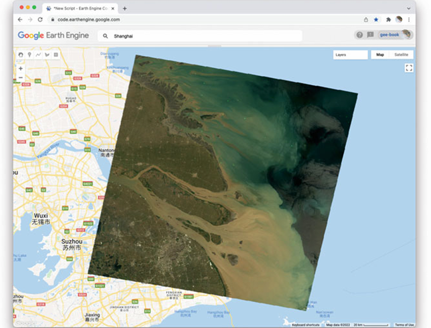Click the panel resize handle above the map
Screen dimensions: 431x328
[214, 46]
